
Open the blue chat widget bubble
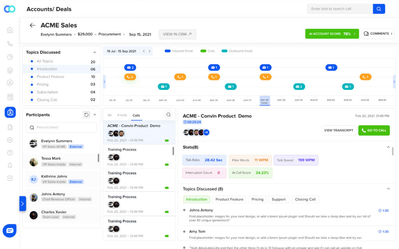(x=10, y=230)
